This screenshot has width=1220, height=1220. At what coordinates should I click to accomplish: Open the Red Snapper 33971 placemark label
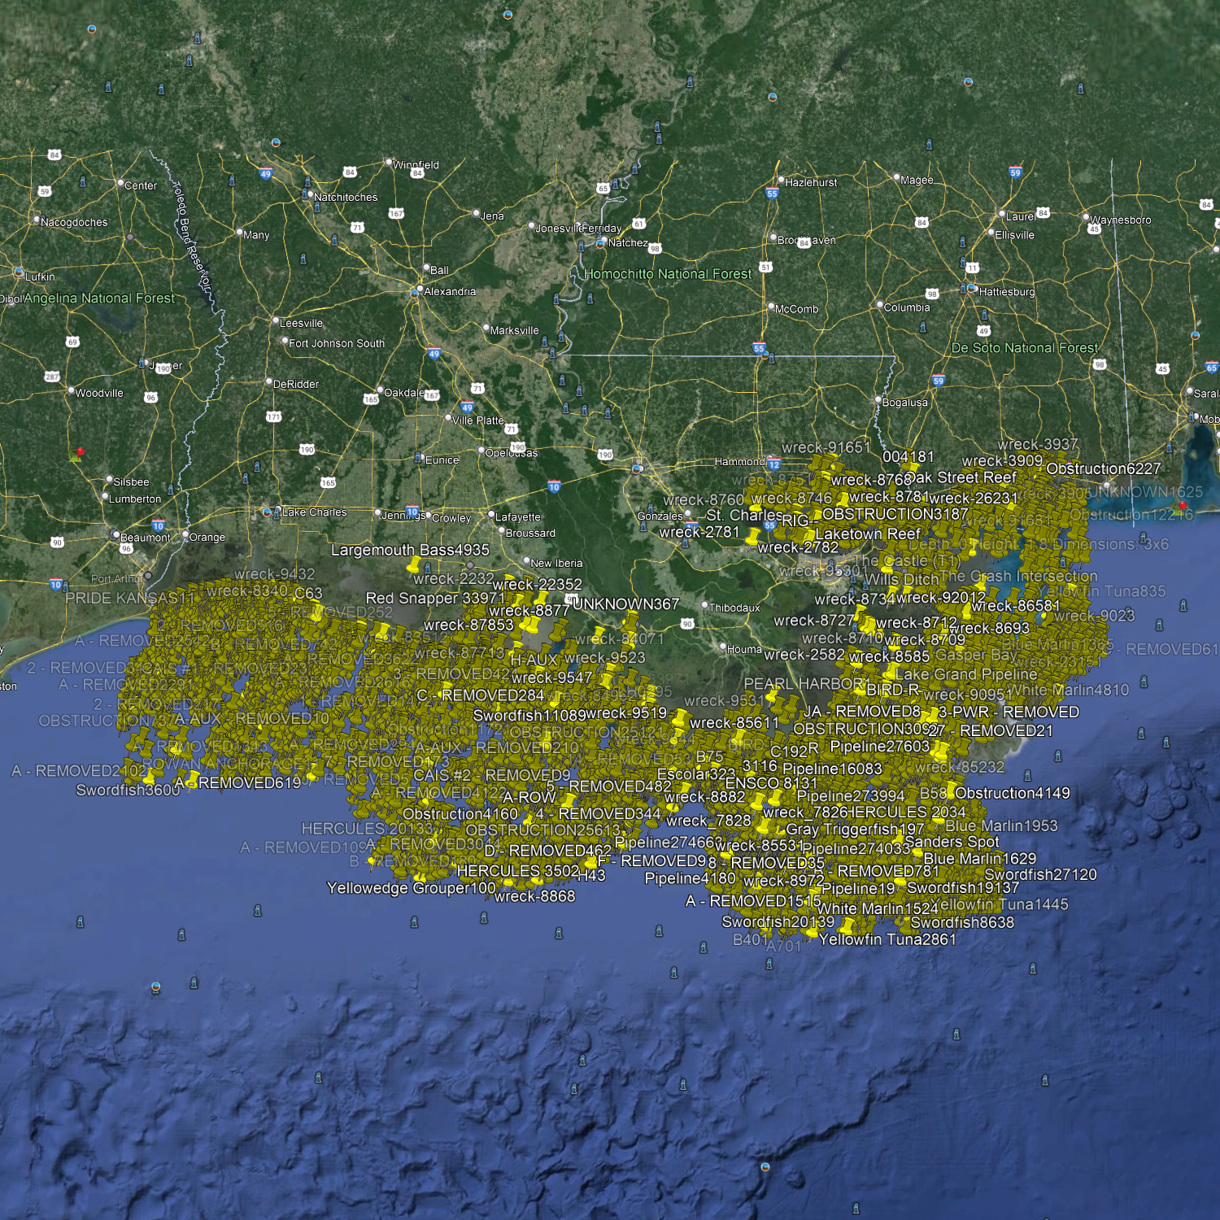click(x=435, y=598)
